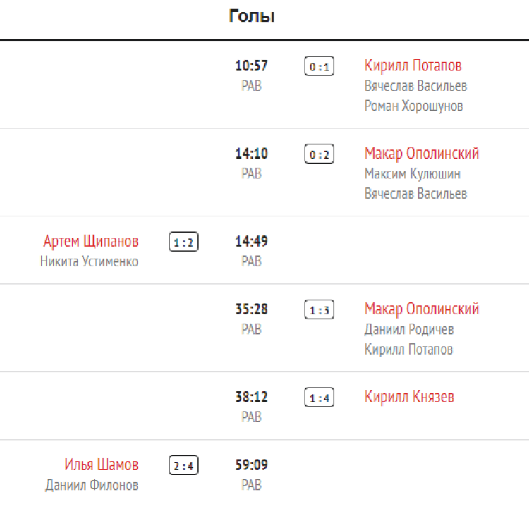Viewport: 529px width, 511px height.
Task: Open Макар Ополинский for the 0:2 goal
Action: coord(422,154)
